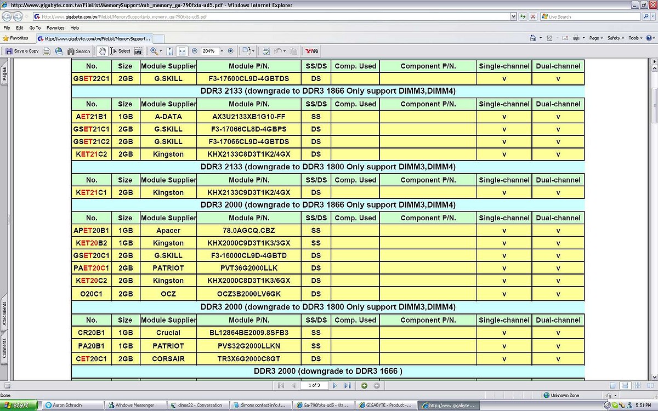Click the command bar Print icon

(576, 38)
